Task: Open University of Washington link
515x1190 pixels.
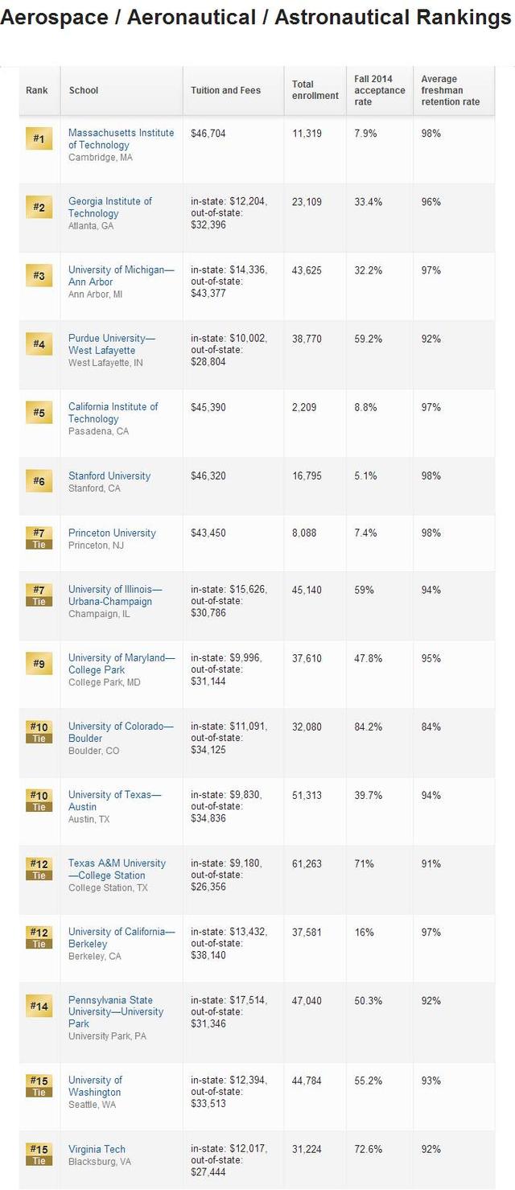Action: tap(95, 1086)
